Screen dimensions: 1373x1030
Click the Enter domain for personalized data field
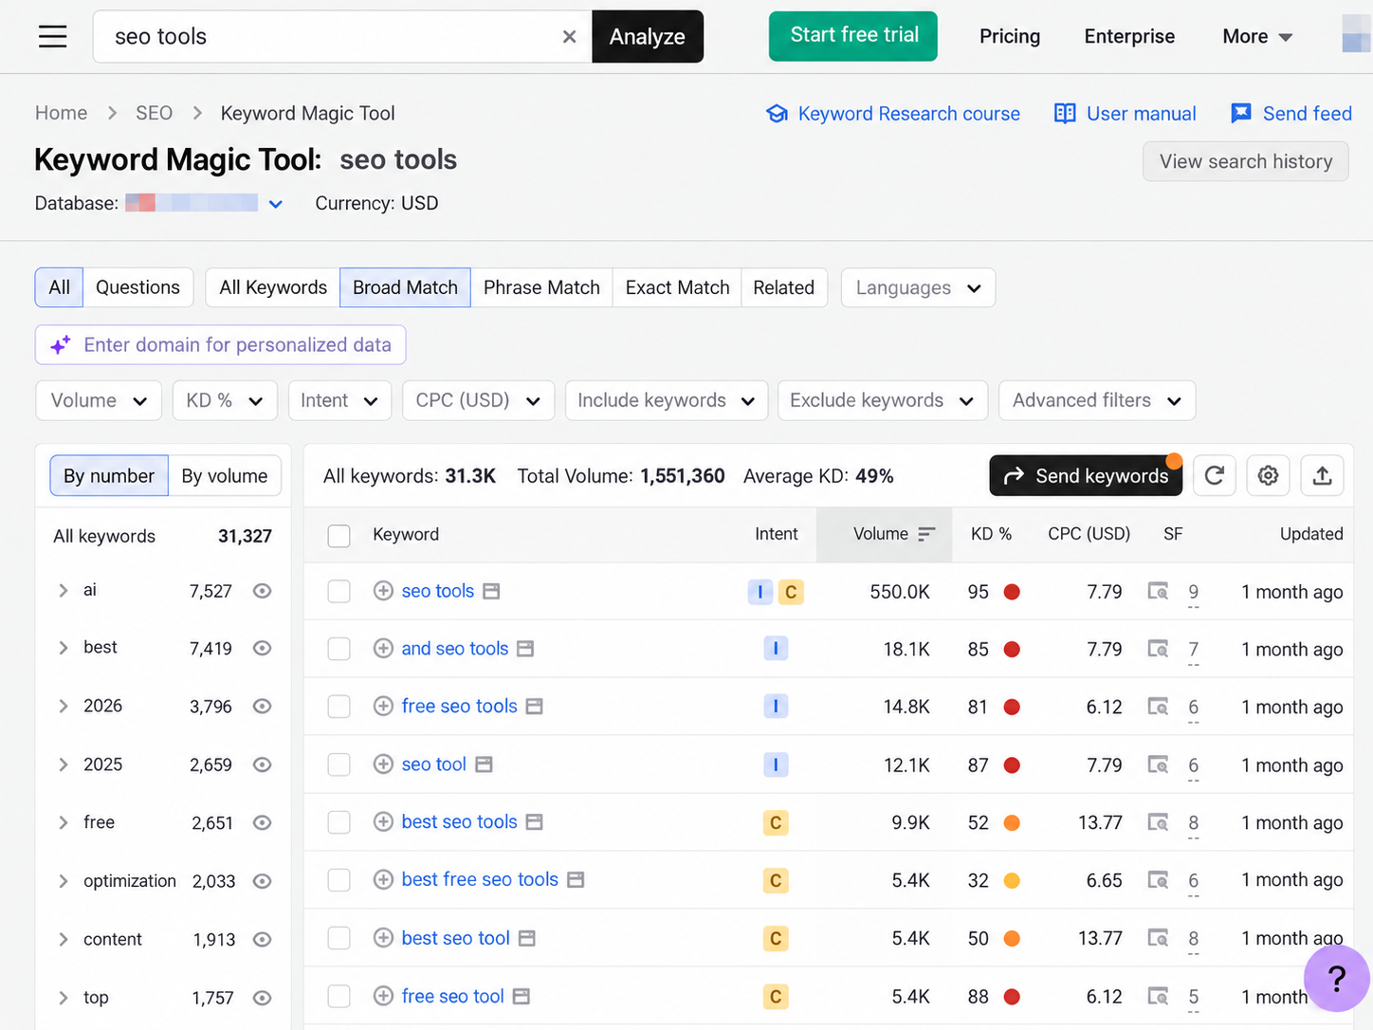[221, 345]
